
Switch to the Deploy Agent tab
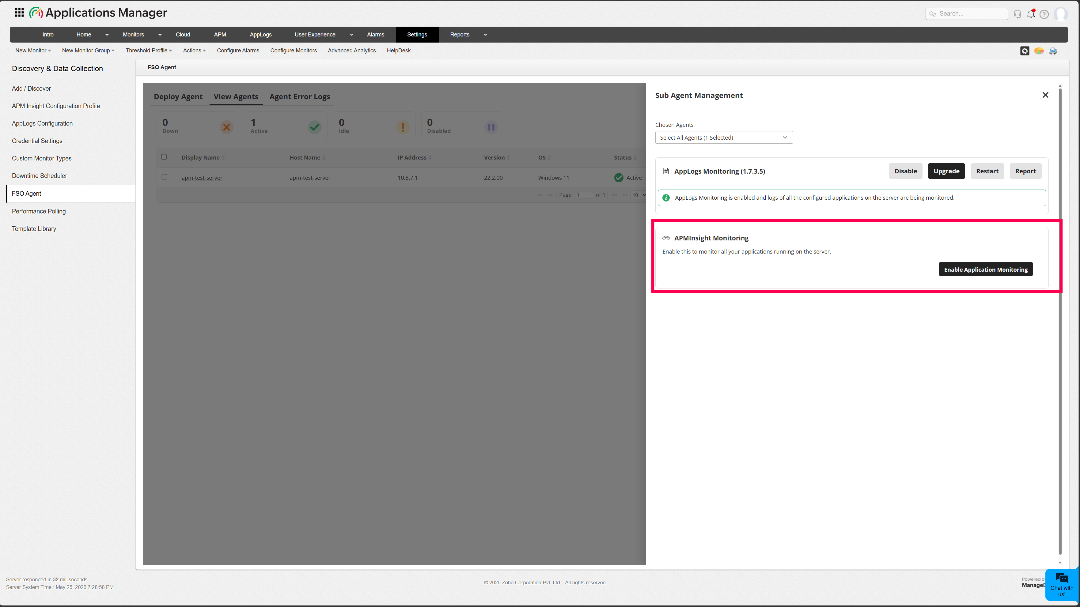pyautogui.click(x=178, y=97)
